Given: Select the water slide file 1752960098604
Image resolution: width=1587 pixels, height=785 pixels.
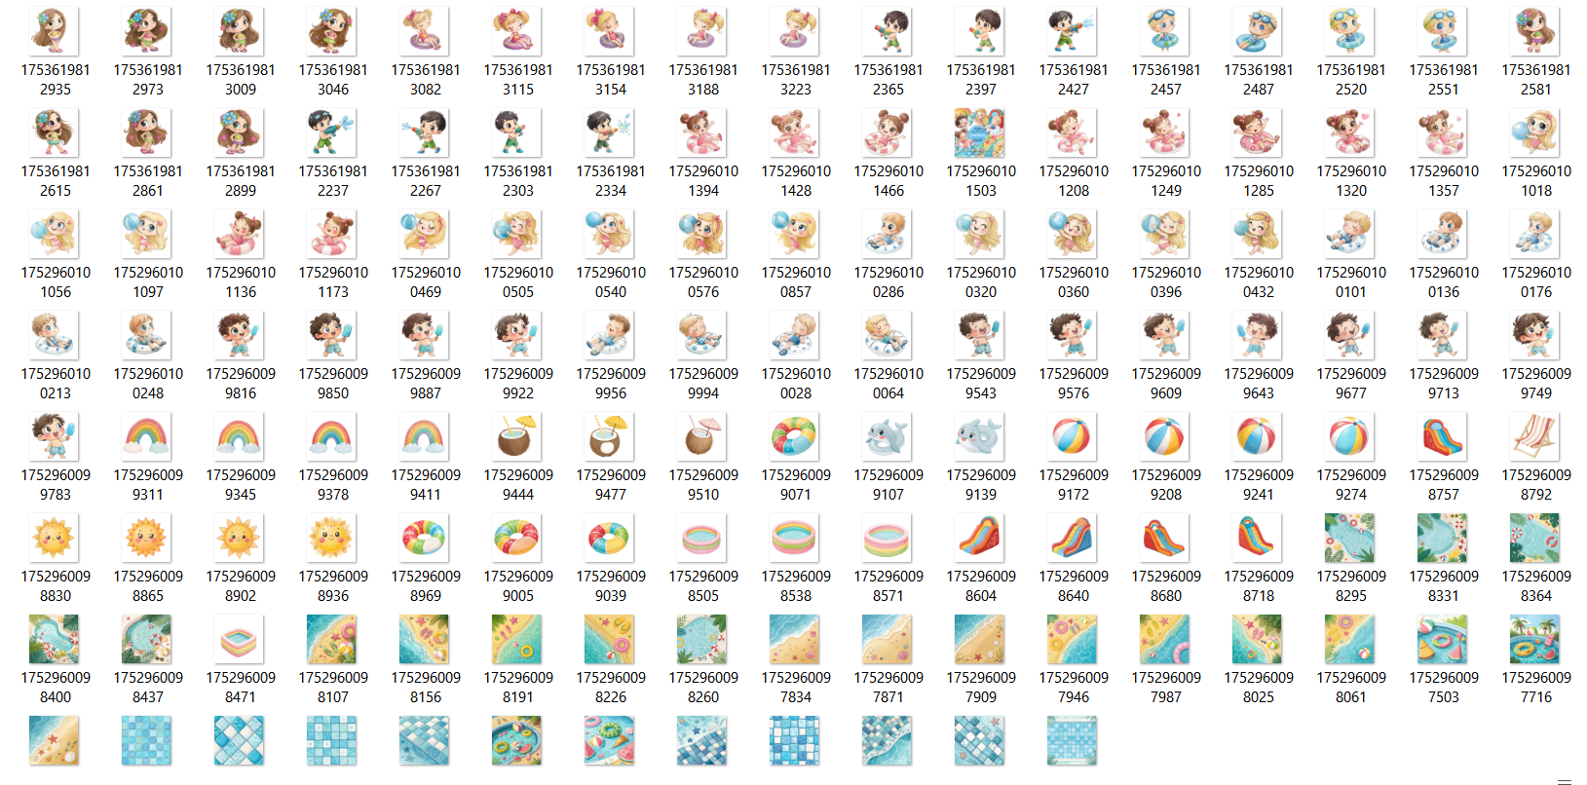Looking at the screenshot, I should coord(980,539).
